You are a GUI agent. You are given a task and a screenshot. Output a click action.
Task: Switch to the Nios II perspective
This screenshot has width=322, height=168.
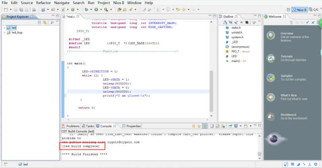click(x=299, y=10)
